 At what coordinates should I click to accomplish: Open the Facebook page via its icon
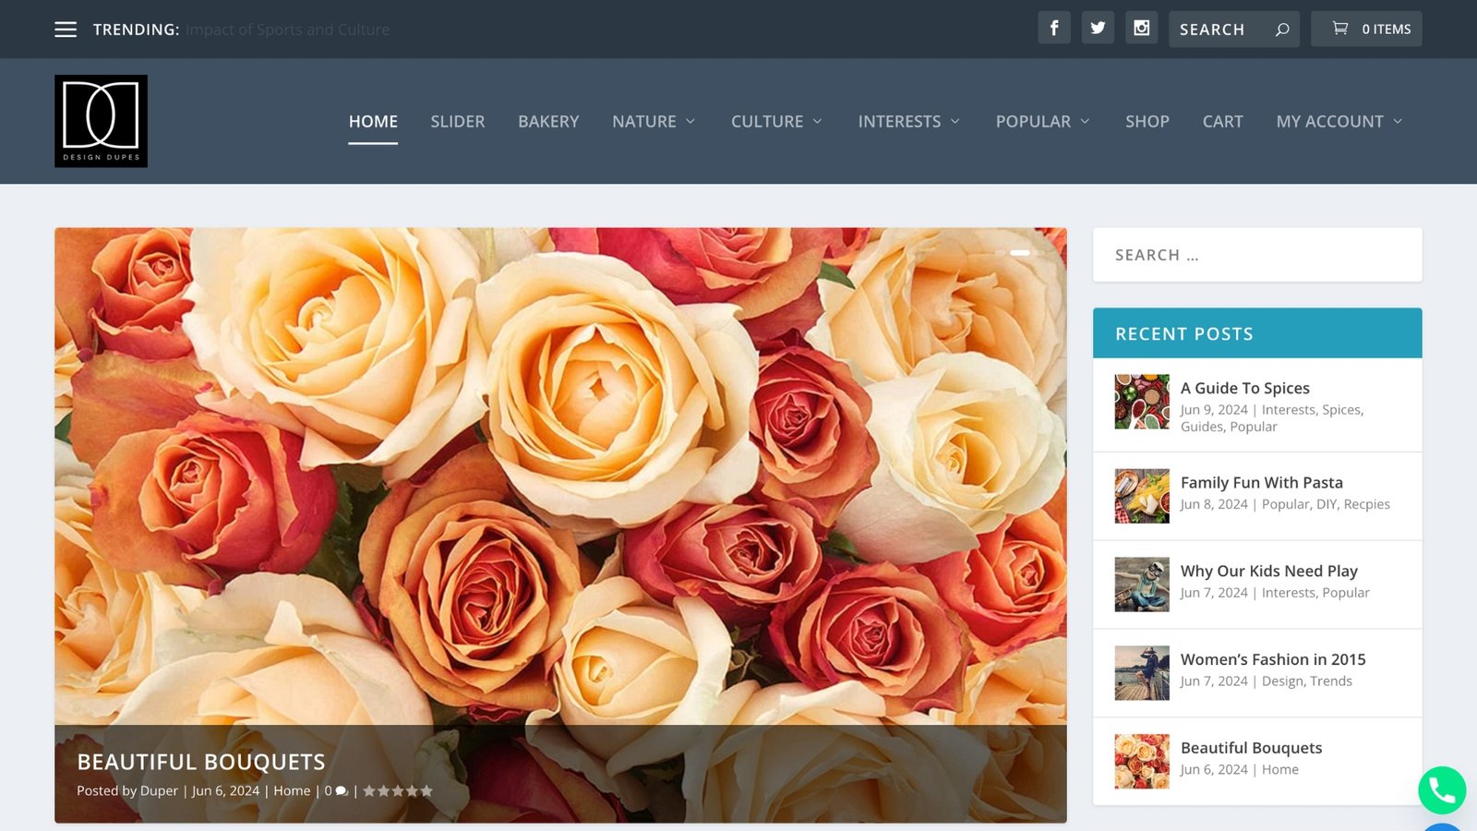[x=1054, y=28]
